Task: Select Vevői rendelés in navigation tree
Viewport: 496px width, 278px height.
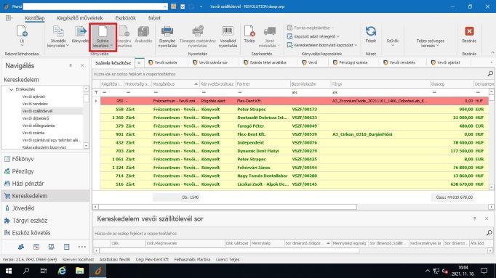Action: [35, 104]
